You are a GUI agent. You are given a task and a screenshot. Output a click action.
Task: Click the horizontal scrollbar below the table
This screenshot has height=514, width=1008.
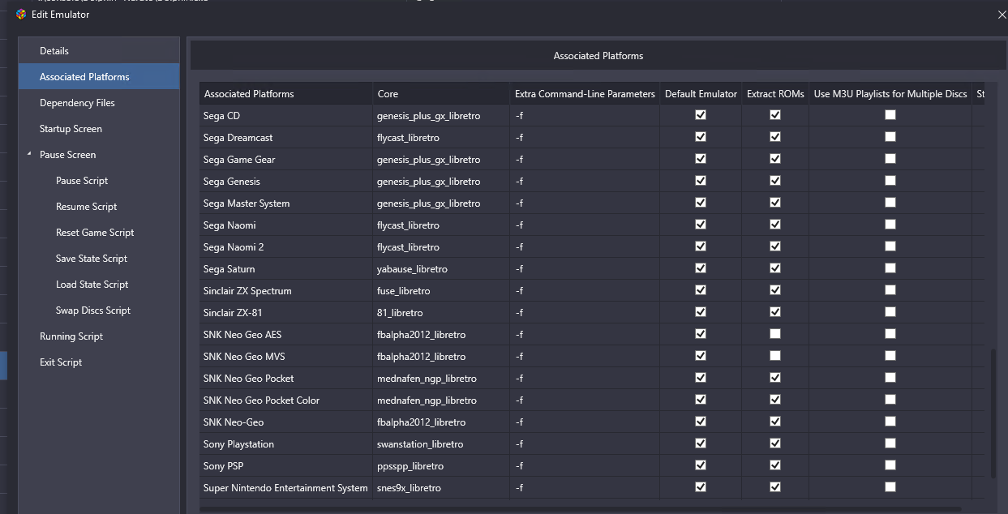coord(580,509)
